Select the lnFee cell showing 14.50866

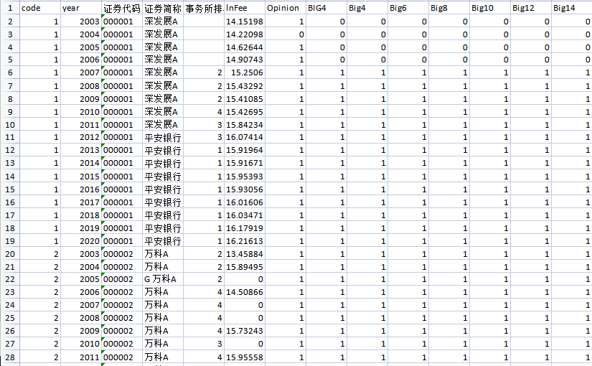pyautogui.click(x=244, y=293)
